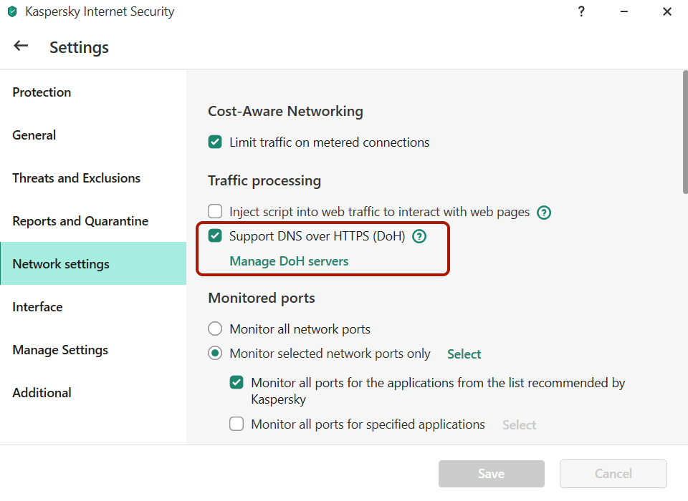Go to Reports and Quarantine settings
688x501 pixels.
click(x=80, y=220)
